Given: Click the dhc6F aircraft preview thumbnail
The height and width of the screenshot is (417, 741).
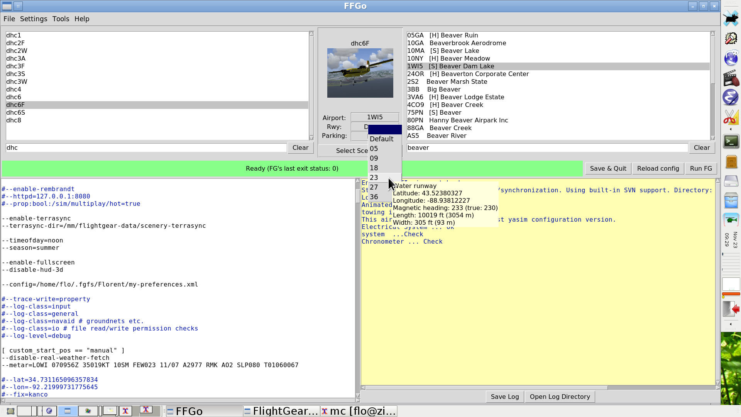Looking at the screenshot, I should 360,73.
